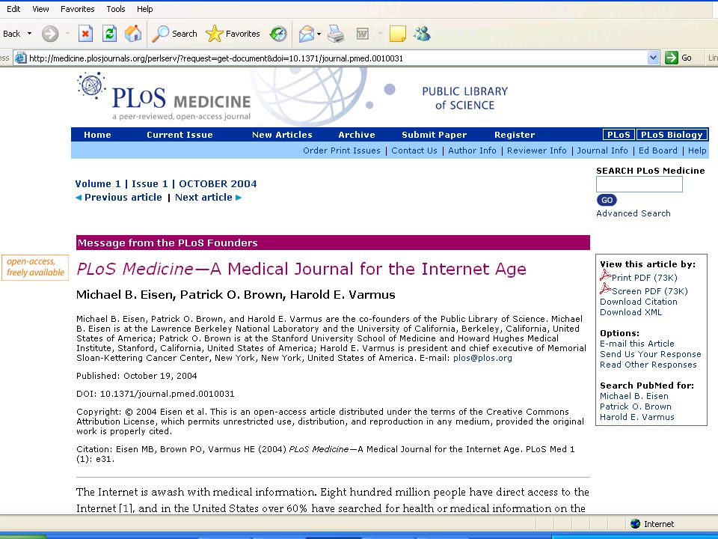
Task: Click Read Other Responses link
Action: click(x=648, y=365)
